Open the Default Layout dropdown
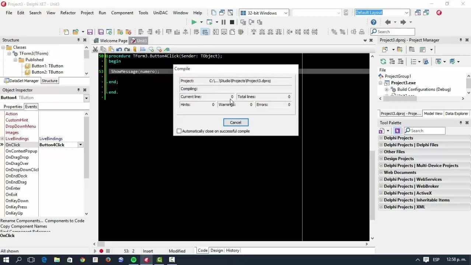This screenshot has height=265, width=471. click(x=407, y=13)
